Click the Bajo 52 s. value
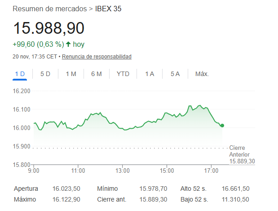Viewport: 278px width, 211px height. (x=235, y=199)
